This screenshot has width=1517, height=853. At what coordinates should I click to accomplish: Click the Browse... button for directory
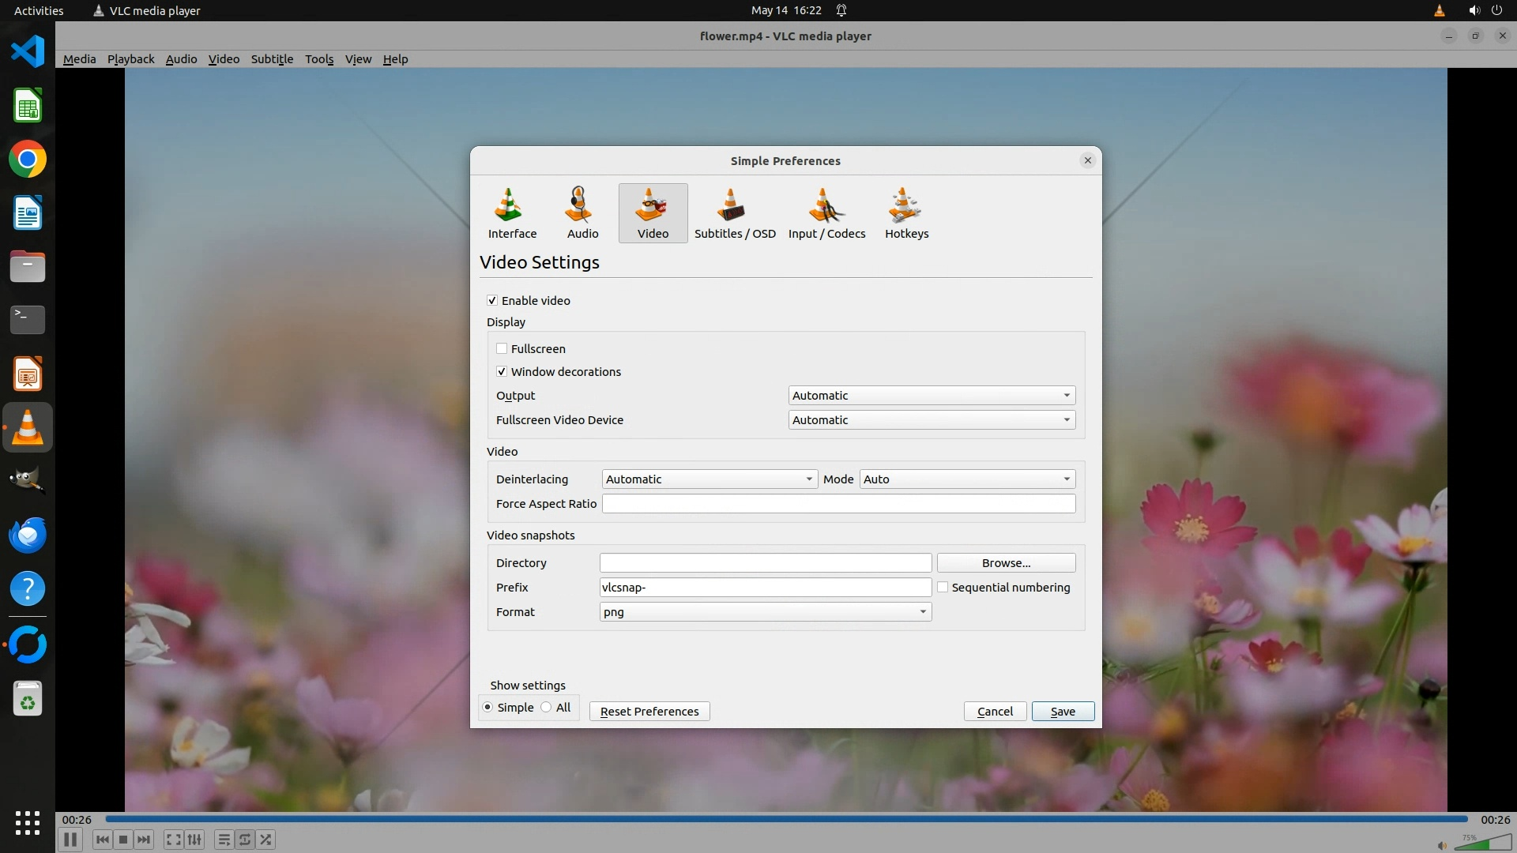tap(1005, 562)
